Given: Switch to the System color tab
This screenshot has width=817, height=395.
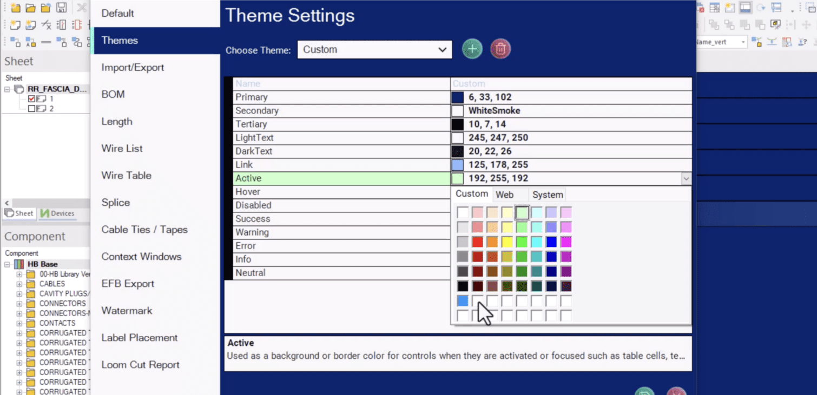Looking at the screenshot, I should 548,195.
